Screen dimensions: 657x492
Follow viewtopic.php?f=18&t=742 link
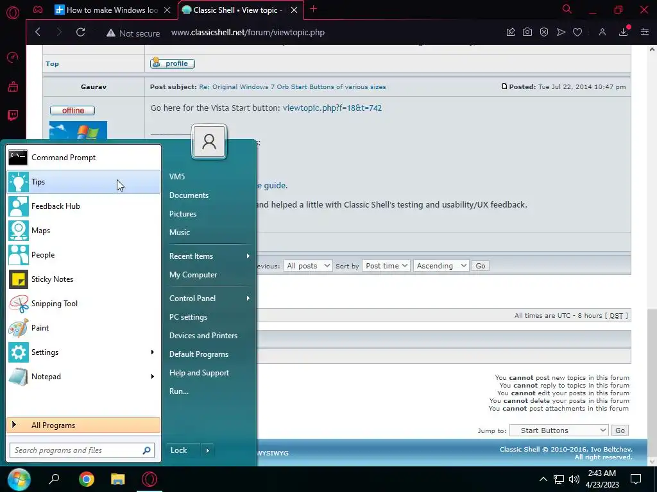[332, 108]
